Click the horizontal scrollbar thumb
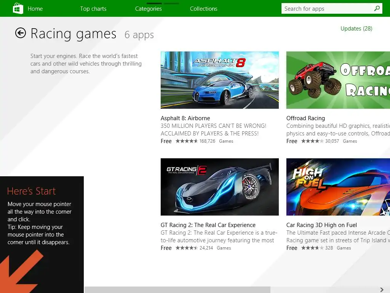This screenshot has width=390, height=293. [177, 290]
